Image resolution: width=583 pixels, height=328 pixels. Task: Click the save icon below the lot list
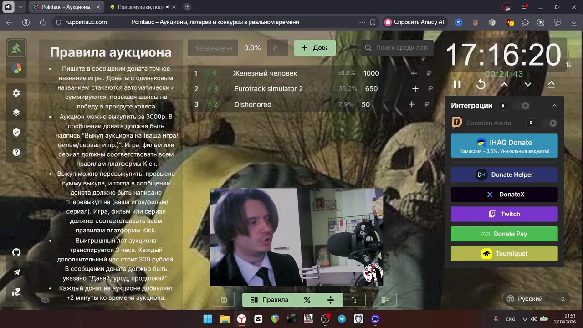click(224, 300)
